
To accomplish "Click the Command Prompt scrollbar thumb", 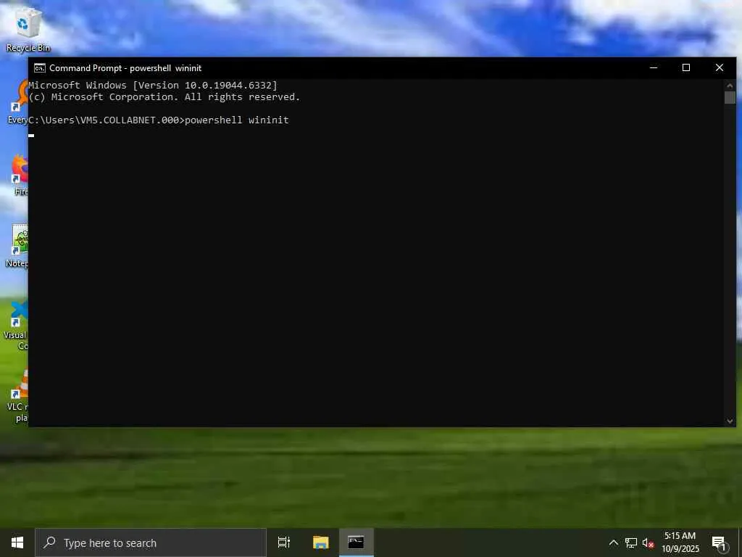I will (x=730, y=98).
